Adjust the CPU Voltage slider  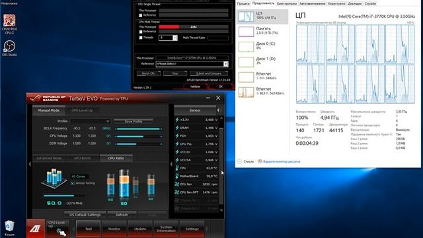[138, 136]
